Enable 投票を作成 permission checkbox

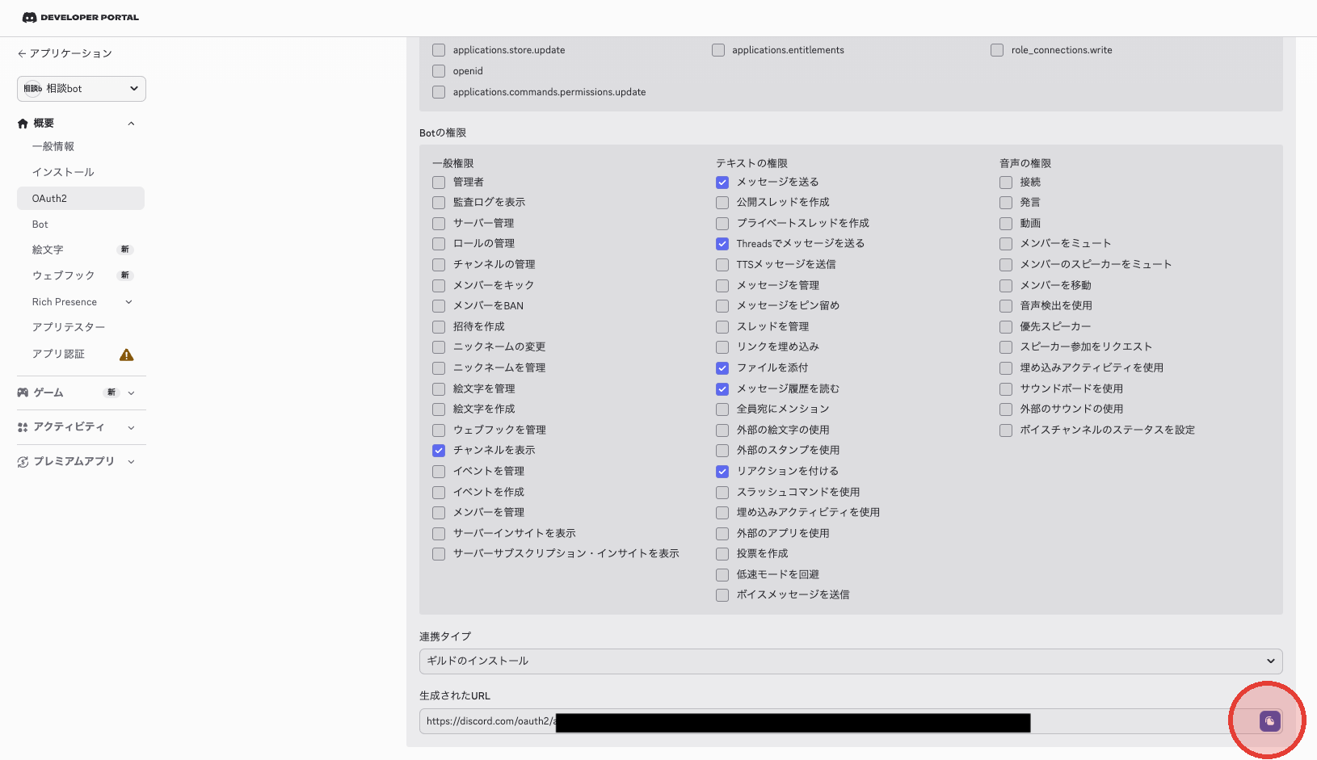722,554
